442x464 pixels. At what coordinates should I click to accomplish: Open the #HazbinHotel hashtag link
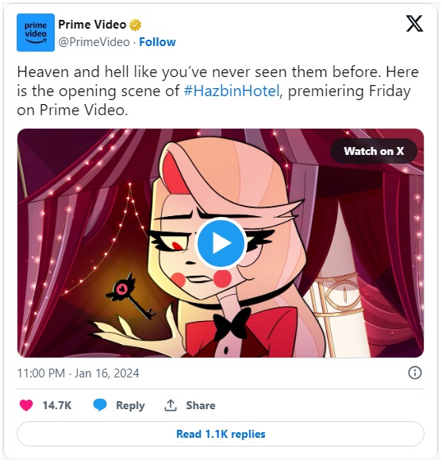click(232, 91)
